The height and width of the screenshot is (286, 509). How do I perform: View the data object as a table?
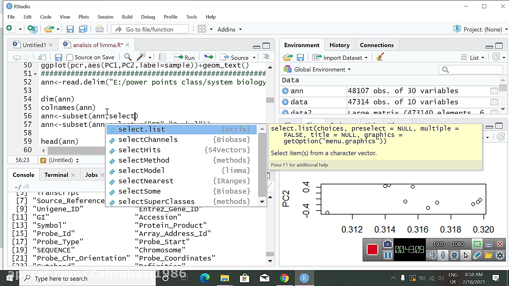pos(494,102)
